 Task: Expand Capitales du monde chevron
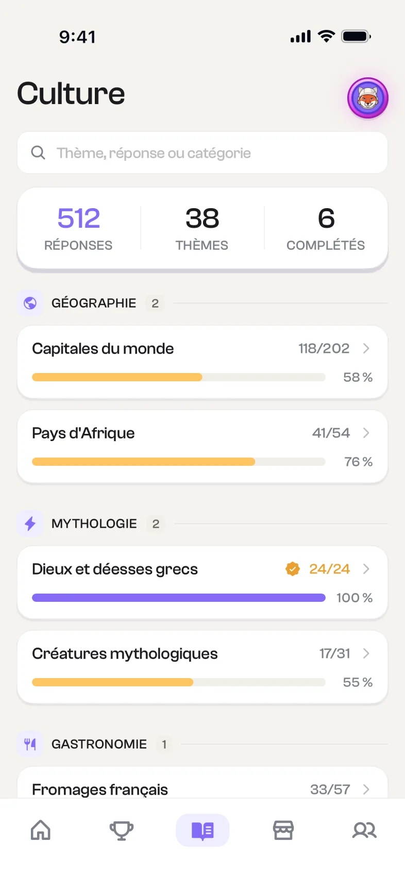coord(366,348)
